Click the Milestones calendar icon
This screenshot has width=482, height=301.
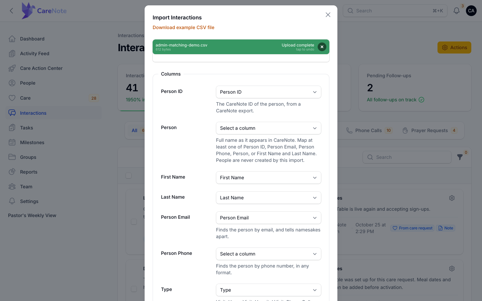12,142
